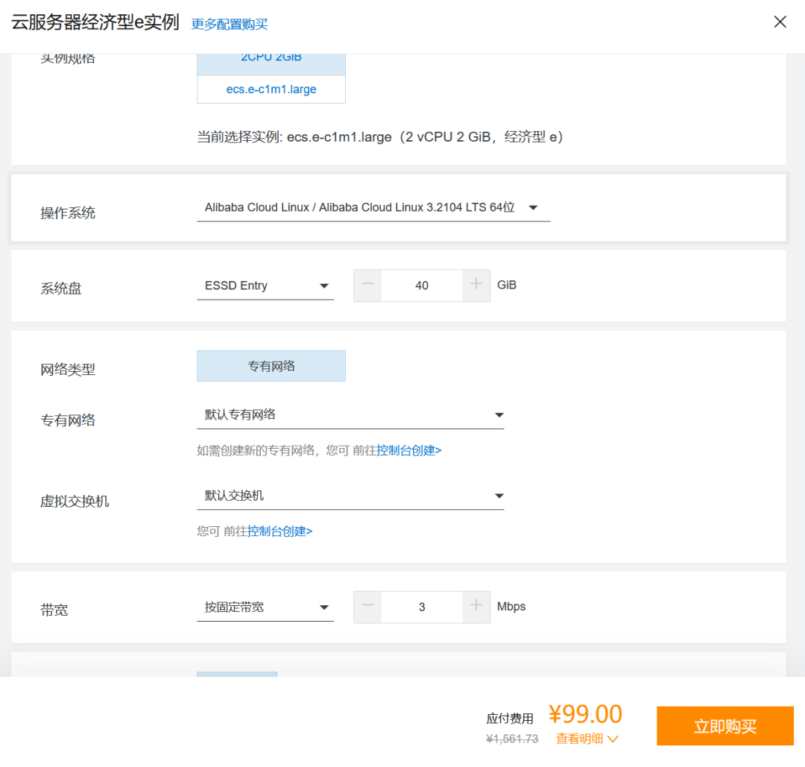Expand the 操作系统 Alibaba Cloud Linux dropdown
Viewport: 805px width, 767px height.
(373, 207)
